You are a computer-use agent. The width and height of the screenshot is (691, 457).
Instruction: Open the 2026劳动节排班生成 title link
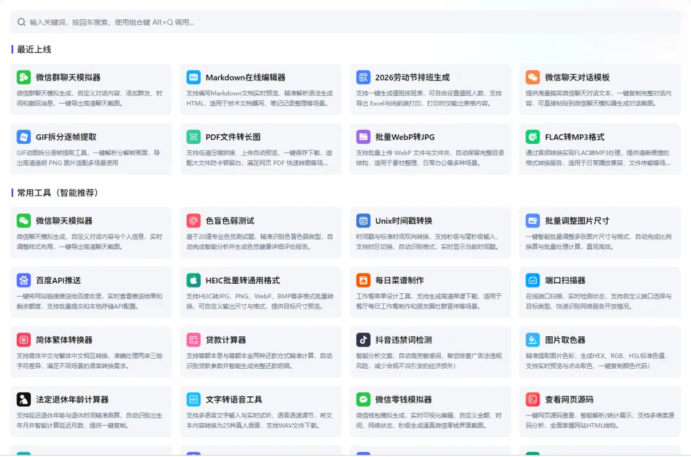[413, 77]
